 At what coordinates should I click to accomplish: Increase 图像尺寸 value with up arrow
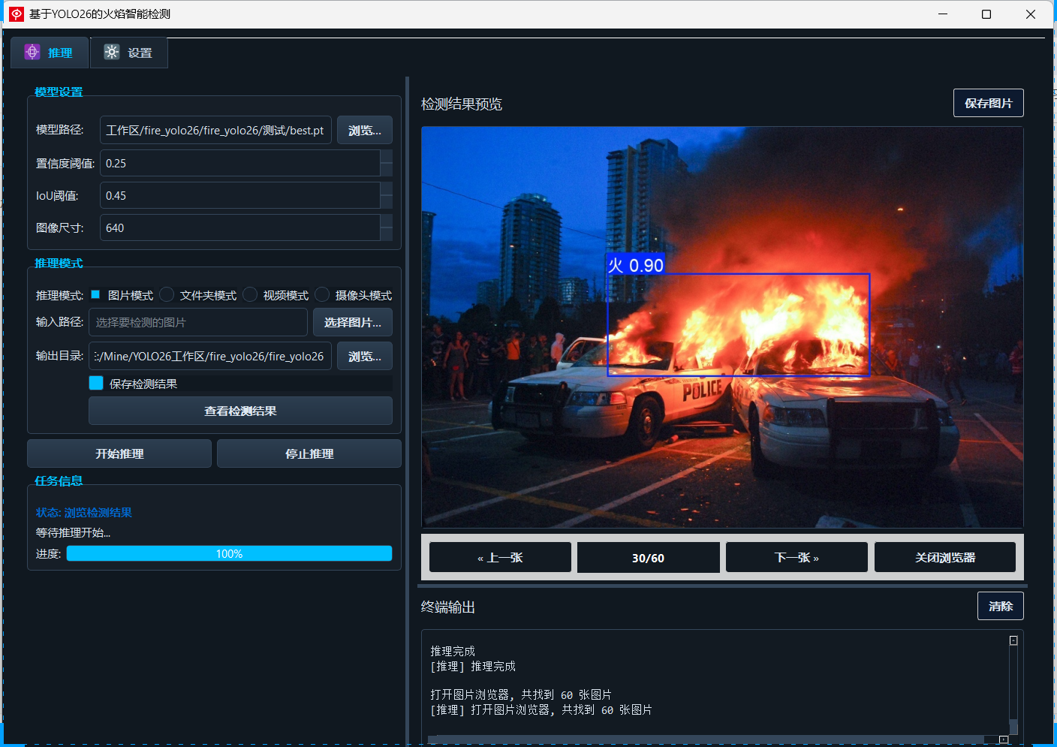pos(386,221)
